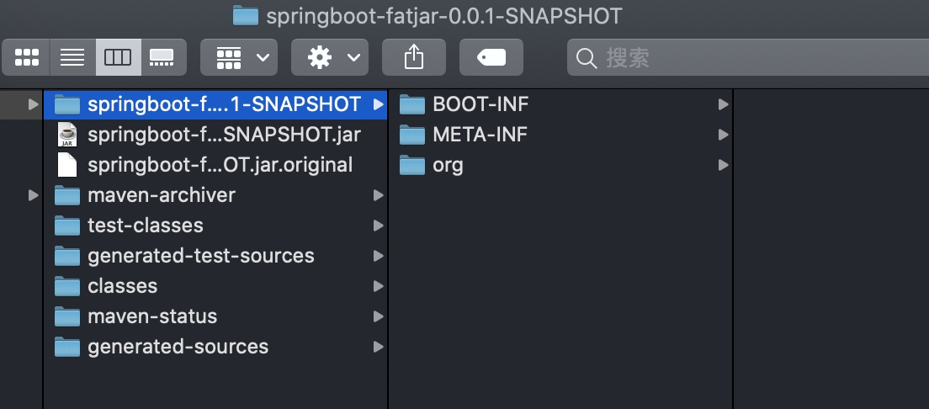This screenshot has height=409, width=929.
Task: Open the BOOT-INF folder
Action: (480, 104)
